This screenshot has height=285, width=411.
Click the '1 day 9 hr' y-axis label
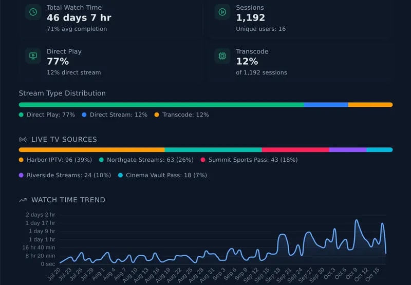42,231
